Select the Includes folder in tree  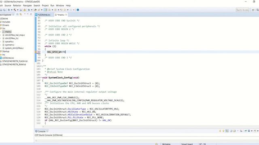coord(6,22)
